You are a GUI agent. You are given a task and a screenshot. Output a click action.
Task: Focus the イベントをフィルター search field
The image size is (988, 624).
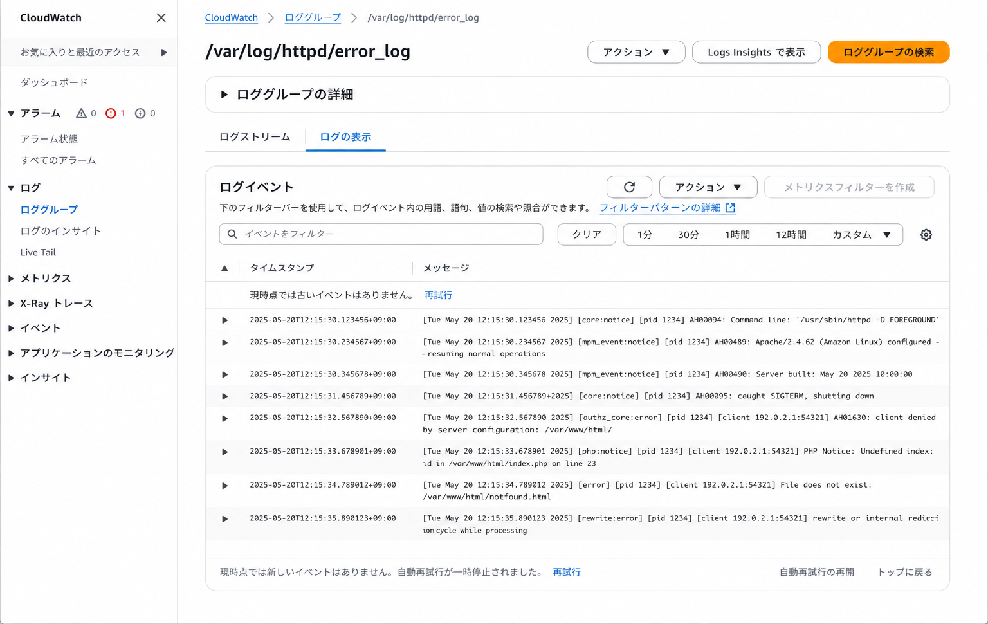click(381, 234)
